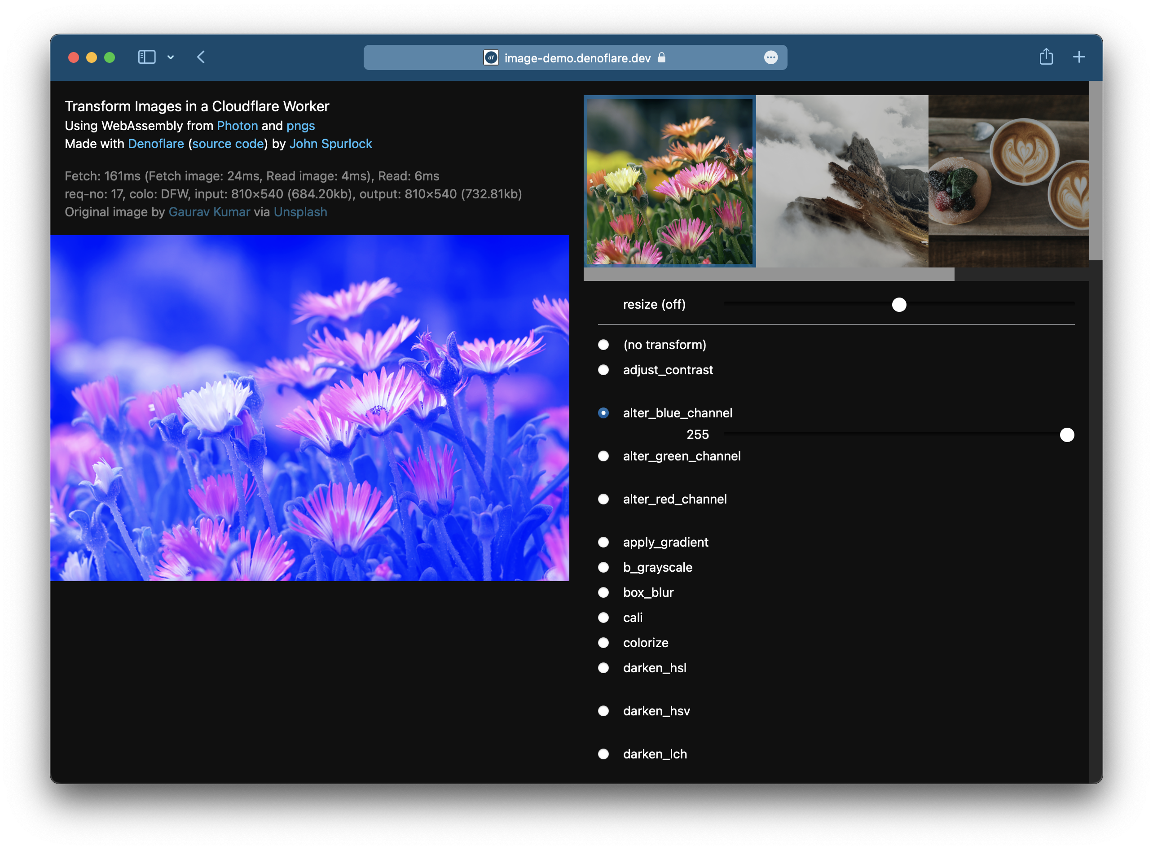Toggle the Safari sidebar icon

[147, 57]
